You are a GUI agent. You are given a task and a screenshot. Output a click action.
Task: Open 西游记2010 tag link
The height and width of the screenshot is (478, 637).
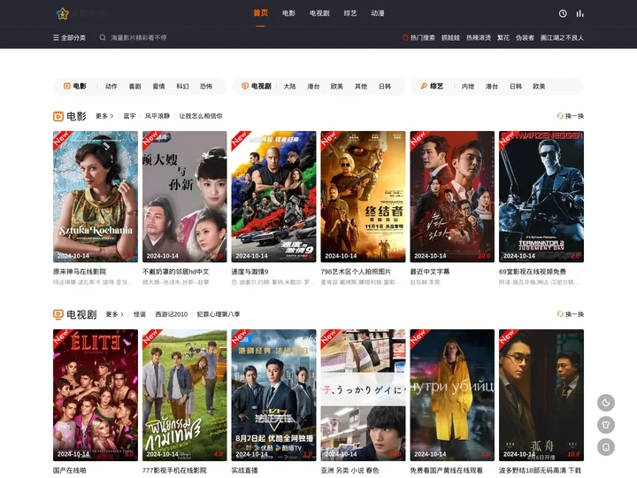pyautogui.click(x=172, y=314)
